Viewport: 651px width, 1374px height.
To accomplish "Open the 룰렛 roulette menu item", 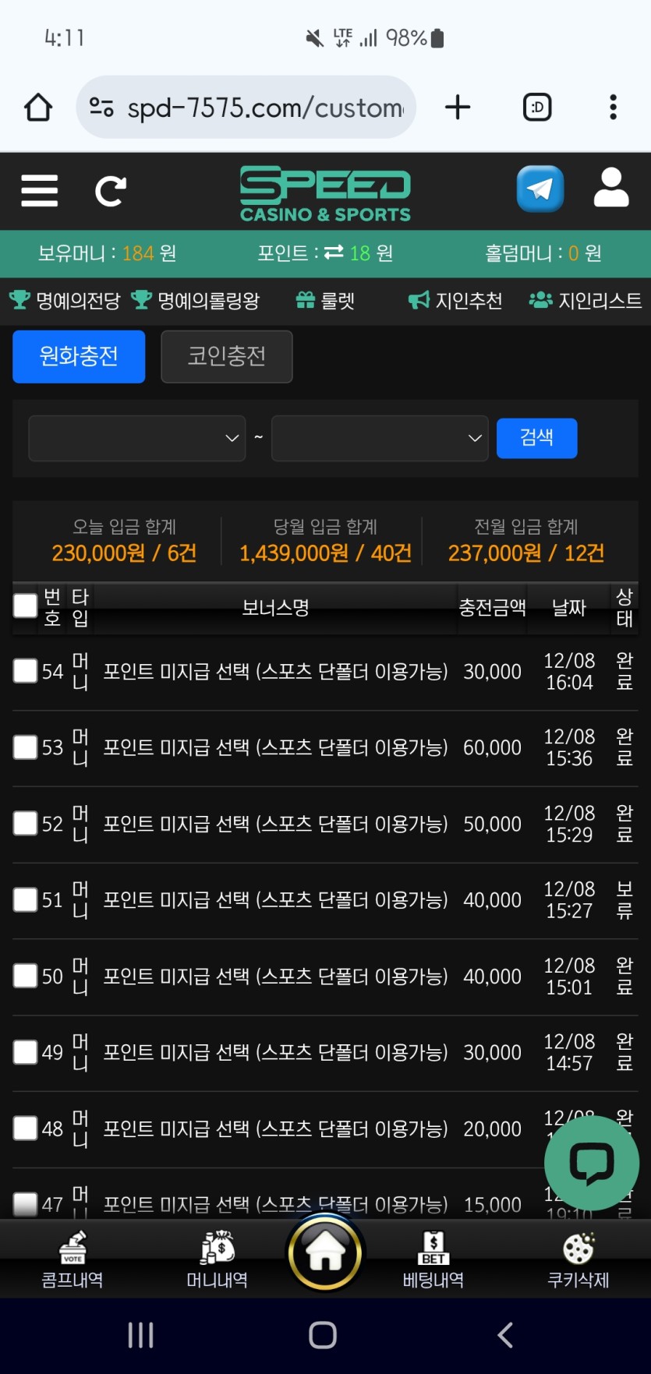I will tap(326, 301).
